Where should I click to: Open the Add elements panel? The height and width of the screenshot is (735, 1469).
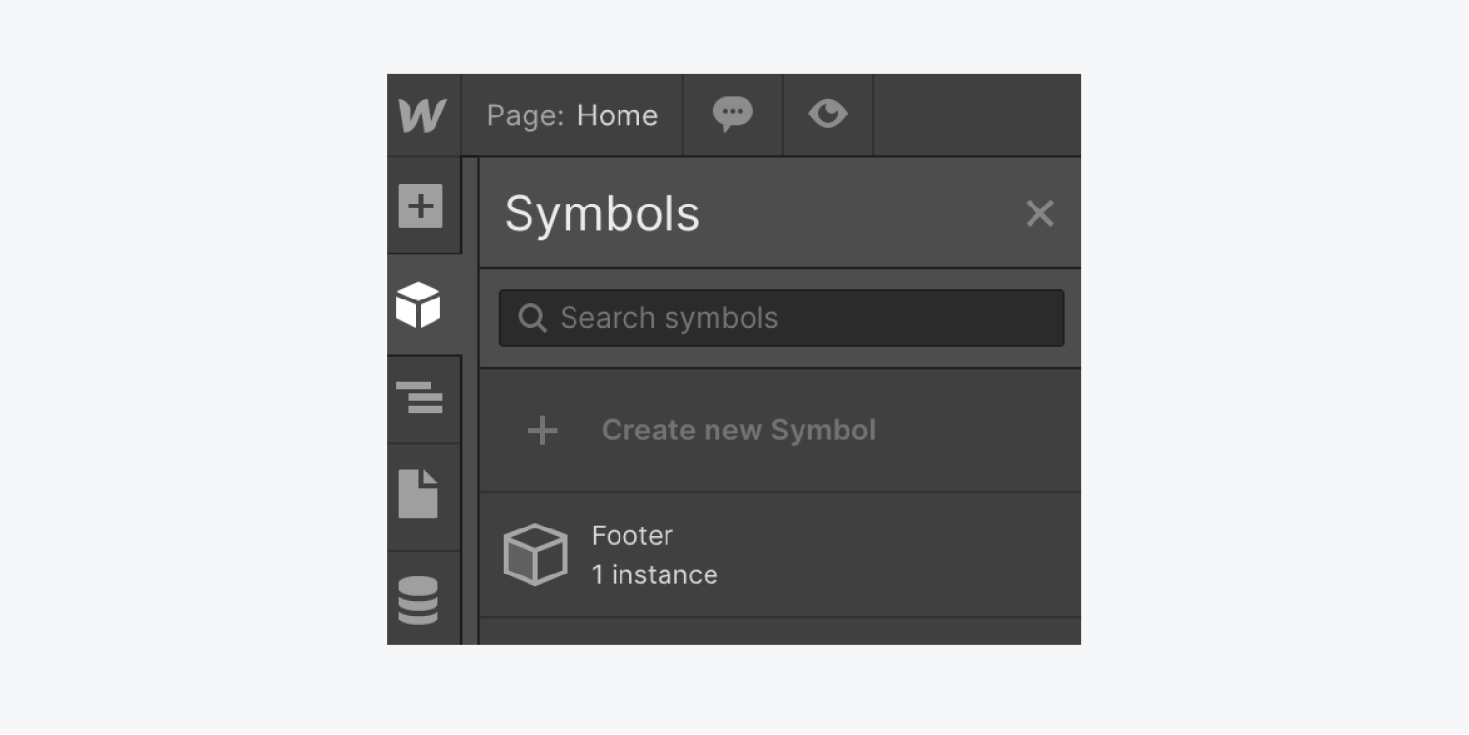421,206
